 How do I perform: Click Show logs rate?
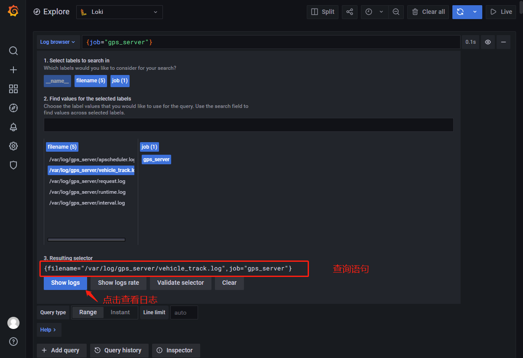coord(119,283)
